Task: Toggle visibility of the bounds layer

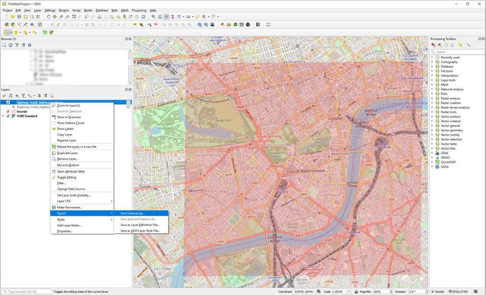Action: [8, 112]
